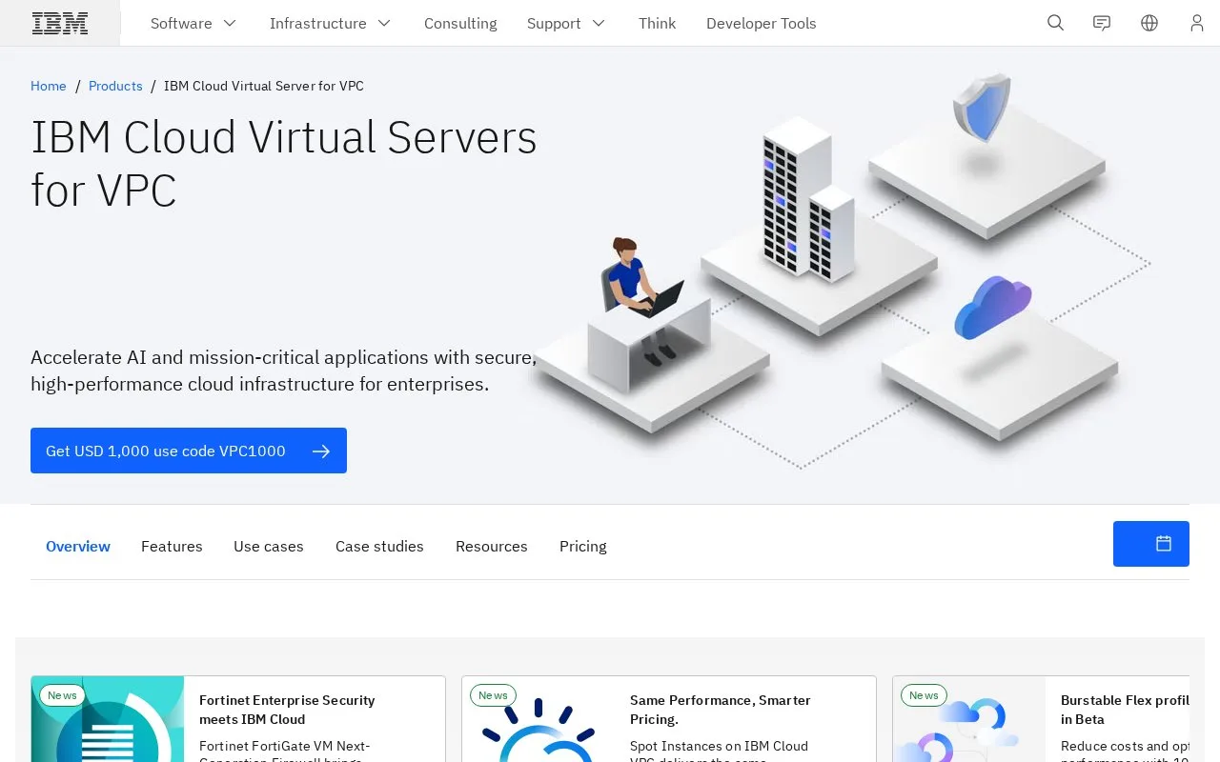Switch to the Pricing tab

pos(583,546)
